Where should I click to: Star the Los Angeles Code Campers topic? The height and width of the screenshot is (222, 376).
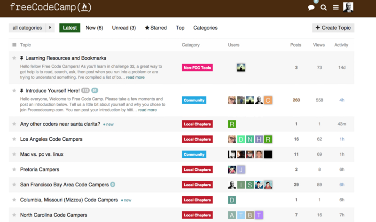[x=14, y=139]
